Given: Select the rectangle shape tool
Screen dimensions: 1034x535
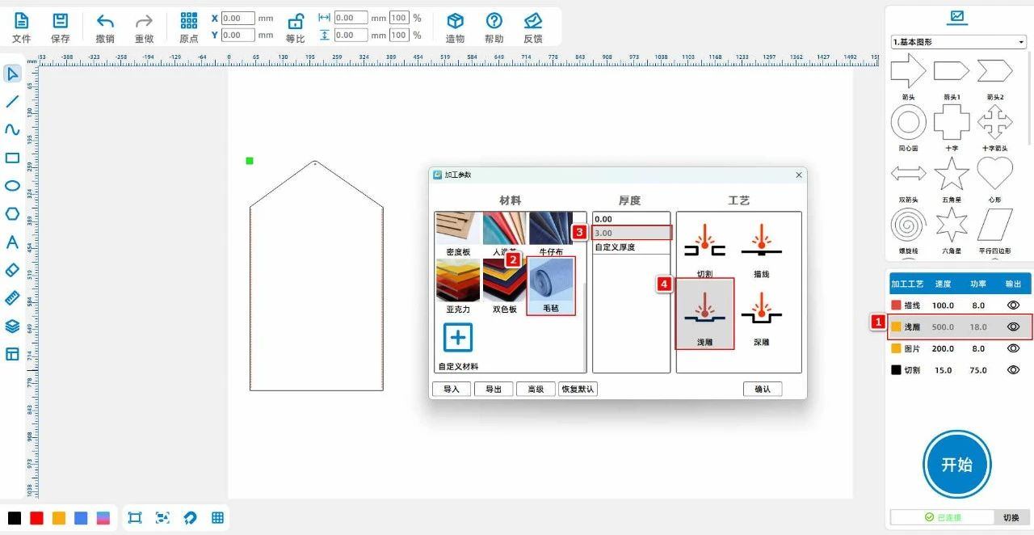Looking at the screenshot, I should [x=12, y=158].
